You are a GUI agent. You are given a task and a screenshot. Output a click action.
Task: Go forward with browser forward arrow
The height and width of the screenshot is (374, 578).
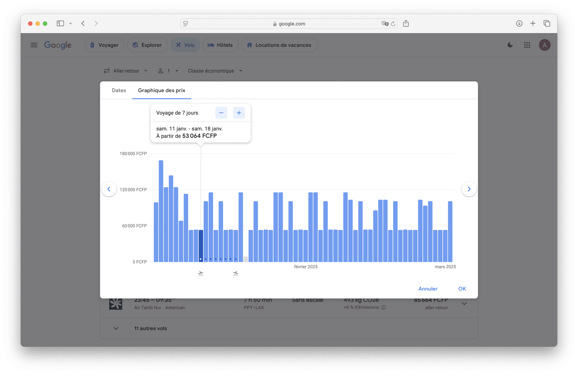(x=96, y=23)
